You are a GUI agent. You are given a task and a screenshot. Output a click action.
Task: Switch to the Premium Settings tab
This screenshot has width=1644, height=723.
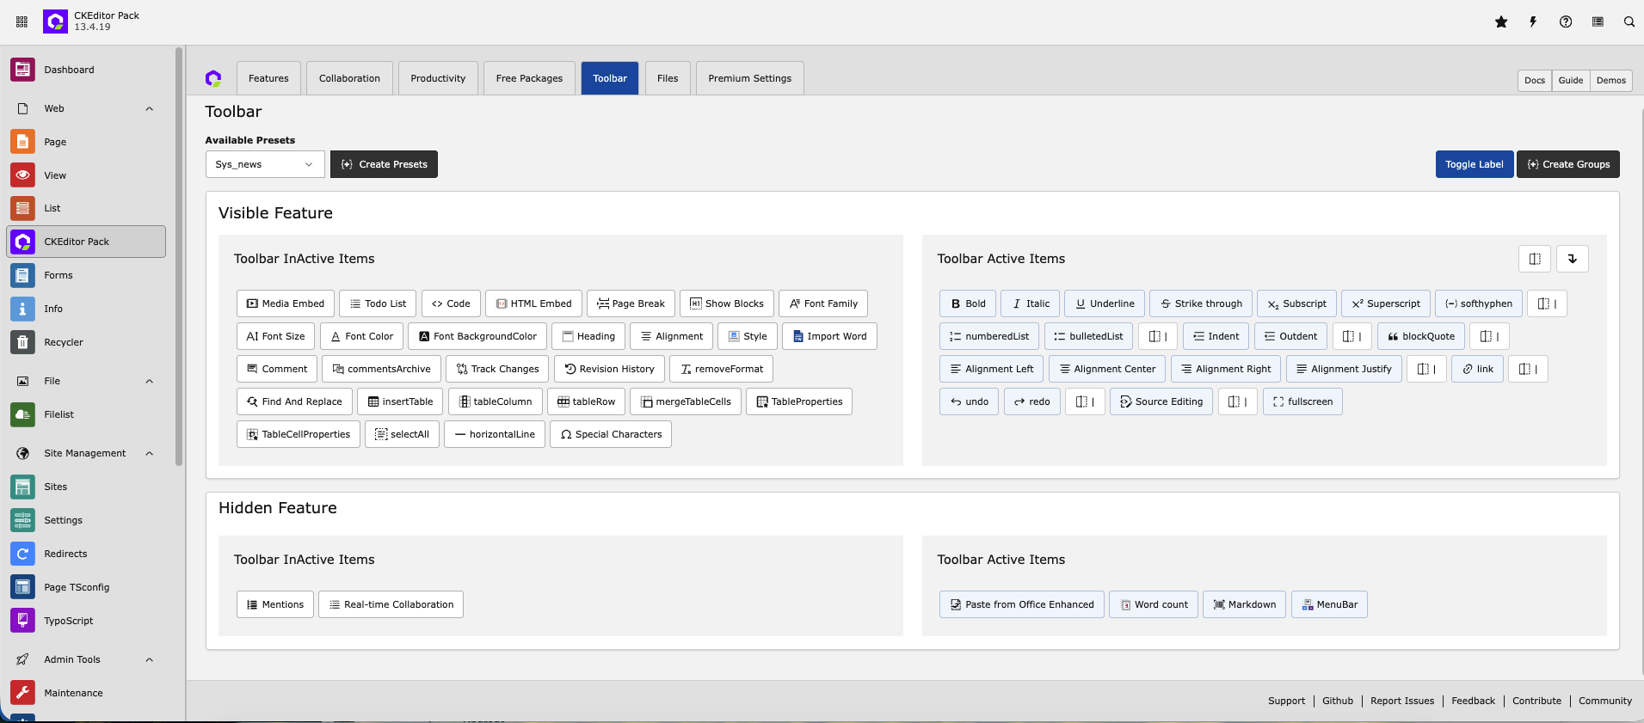pos(749,78)
